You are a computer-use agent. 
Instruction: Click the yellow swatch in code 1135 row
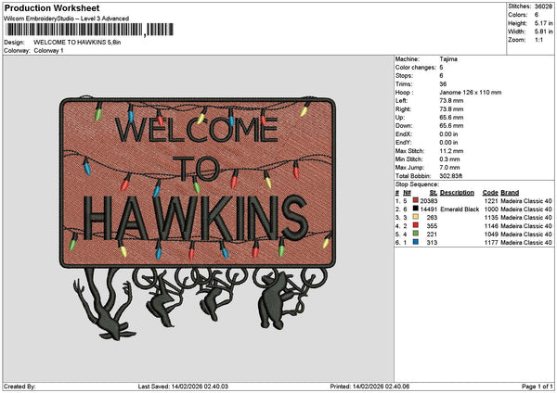click(x=415, y=217)
